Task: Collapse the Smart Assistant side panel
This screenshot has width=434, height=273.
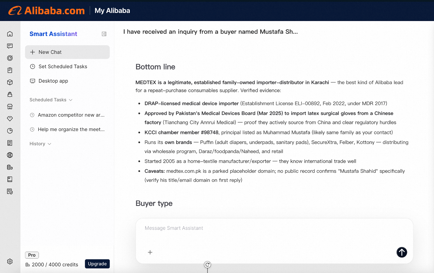Action: 104,34
